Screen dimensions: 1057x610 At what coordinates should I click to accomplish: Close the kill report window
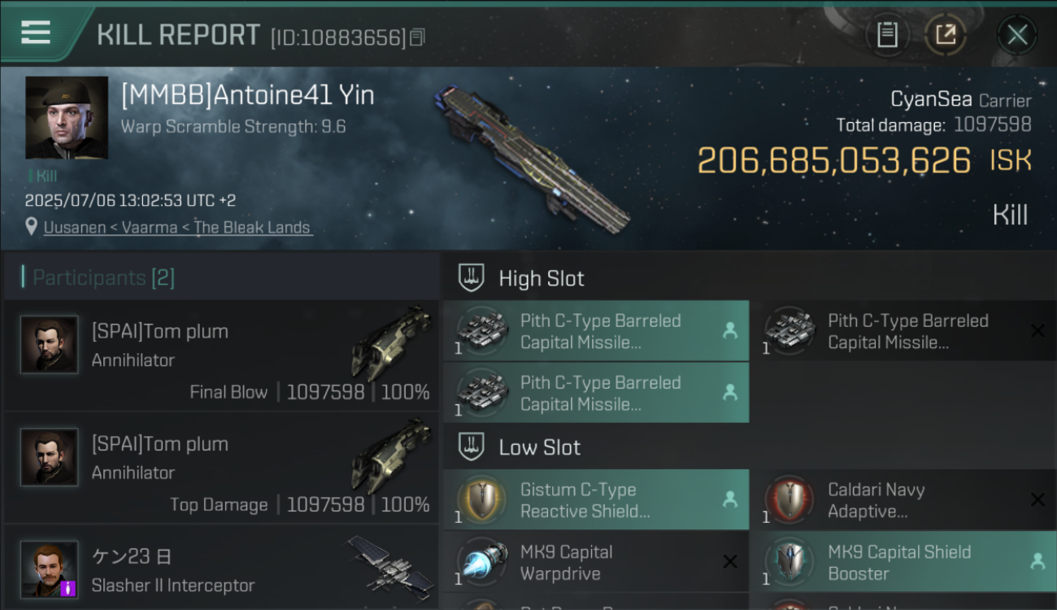coord(1017,35)
